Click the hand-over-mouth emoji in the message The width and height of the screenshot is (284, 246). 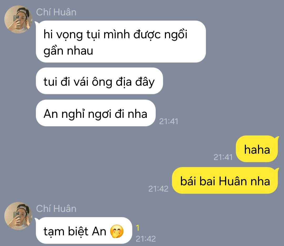coord(117,231)
